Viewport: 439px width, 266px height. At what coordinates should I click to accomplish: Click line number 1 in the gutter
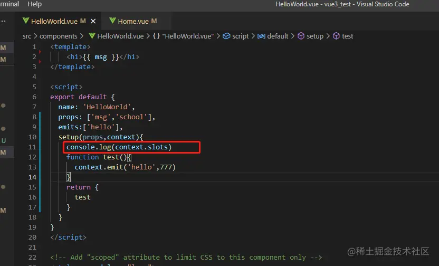click(34, 47)
